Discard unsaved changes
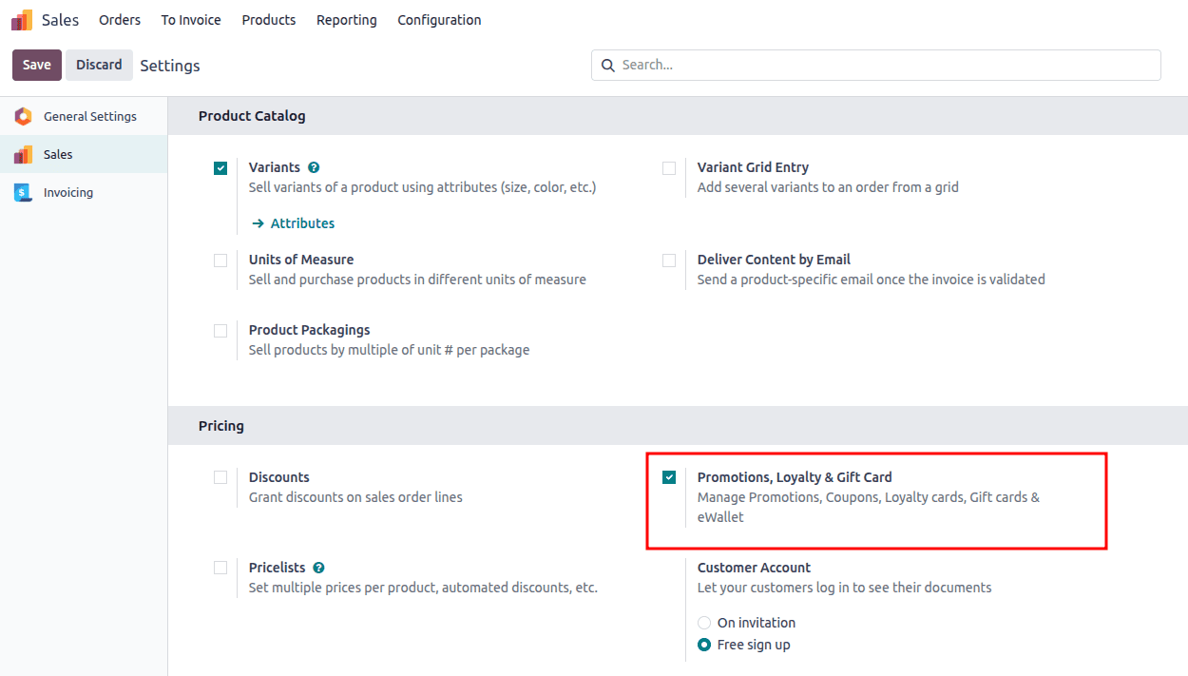The height and width of the screenshot is (676, 1188). pyautogui.click(x=99, y=65)
